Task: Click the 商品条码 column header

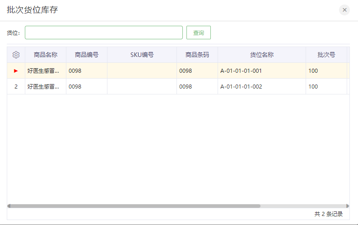Action: click(197, 55)
